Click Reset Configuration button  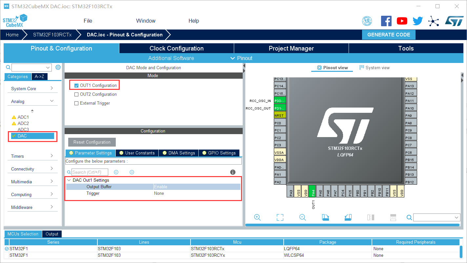92,142
